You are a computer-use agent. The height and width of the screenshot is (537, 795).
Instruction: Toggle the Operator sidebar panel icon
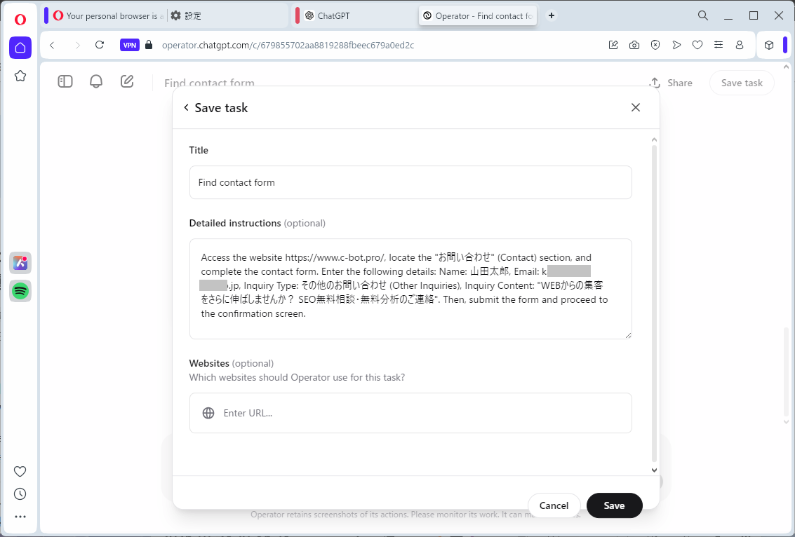[x=65, y=81]
